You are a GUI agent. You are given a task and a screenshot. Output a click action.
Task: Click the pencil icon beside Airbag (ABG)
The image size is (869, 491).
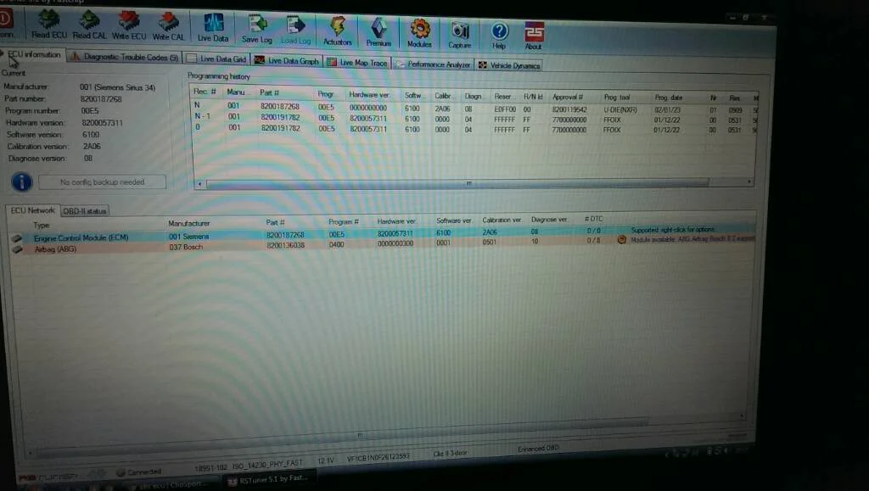point(18,249)
